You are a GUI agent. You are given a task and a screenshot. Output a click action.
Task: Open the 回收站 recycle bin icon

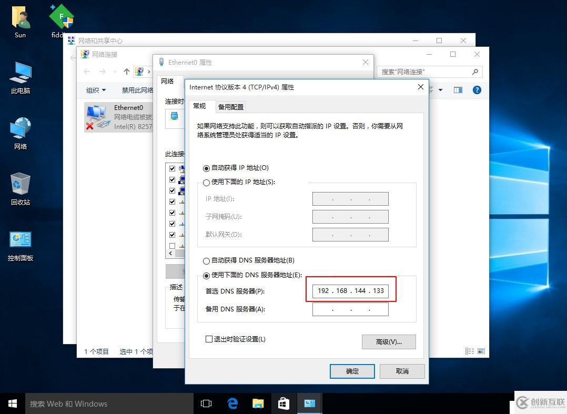coord(20,189)
